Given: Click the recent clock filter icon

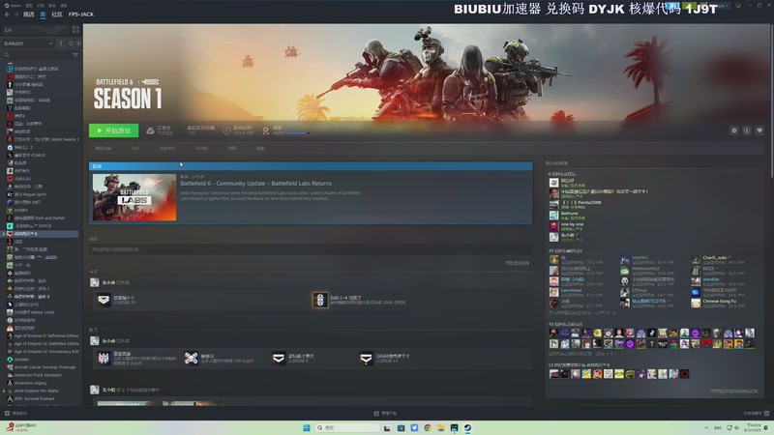Looking at the screenshot, I should [x=71, y=43].
